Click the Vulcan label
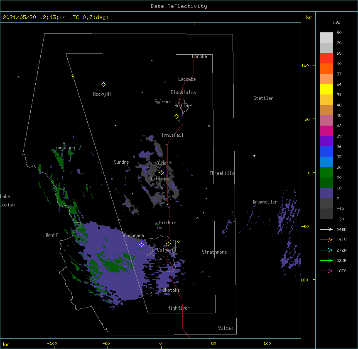Image resolution: width=358 pixels, height=349 pixels. point(226,328)
